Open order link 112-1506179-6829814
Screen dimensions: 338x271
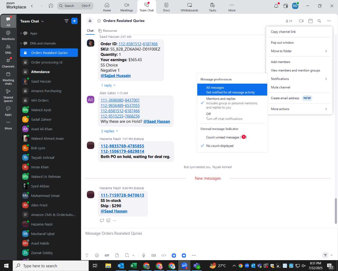pyautogui.click(x=122, y=151)
